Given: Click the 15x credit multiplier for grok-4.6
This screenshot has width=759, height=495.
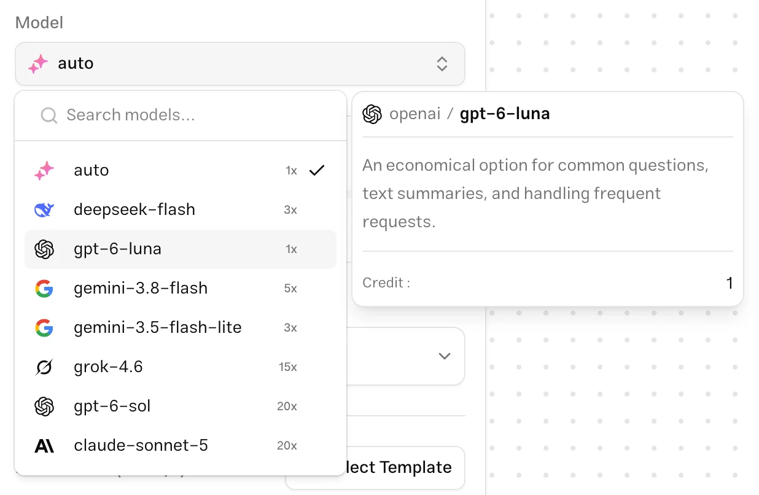Looking at the screenshot, I should click(287, 367).
